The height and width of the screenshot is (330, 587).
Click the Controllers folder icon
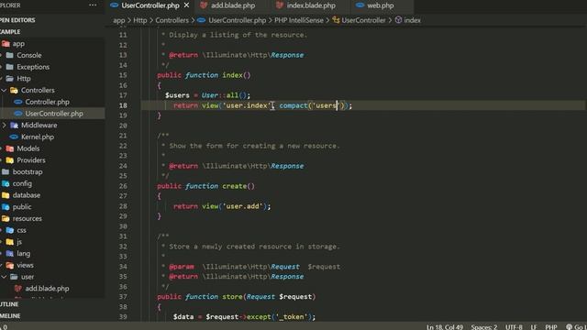pyautogui.click(x=14, y=90)
